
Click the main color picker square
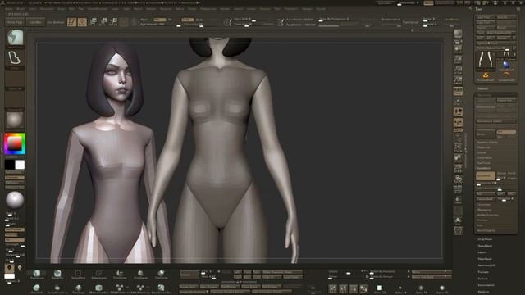point(15,144)
